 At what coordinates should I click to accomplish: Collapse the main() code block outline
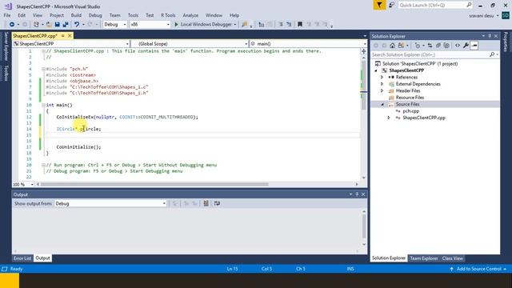click(43, 105)
